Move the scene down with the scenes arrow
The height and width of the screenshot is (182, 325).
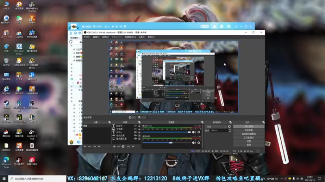click(99, 146)
